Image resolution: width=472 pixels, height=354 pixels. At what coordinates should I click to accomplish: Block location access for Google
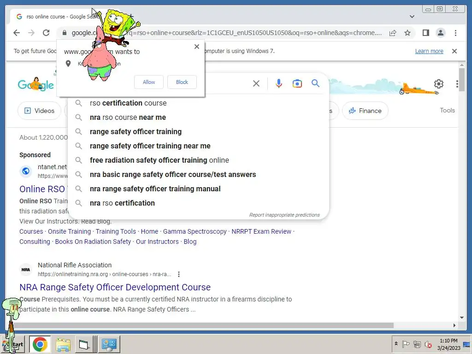[x=182, y=82]
